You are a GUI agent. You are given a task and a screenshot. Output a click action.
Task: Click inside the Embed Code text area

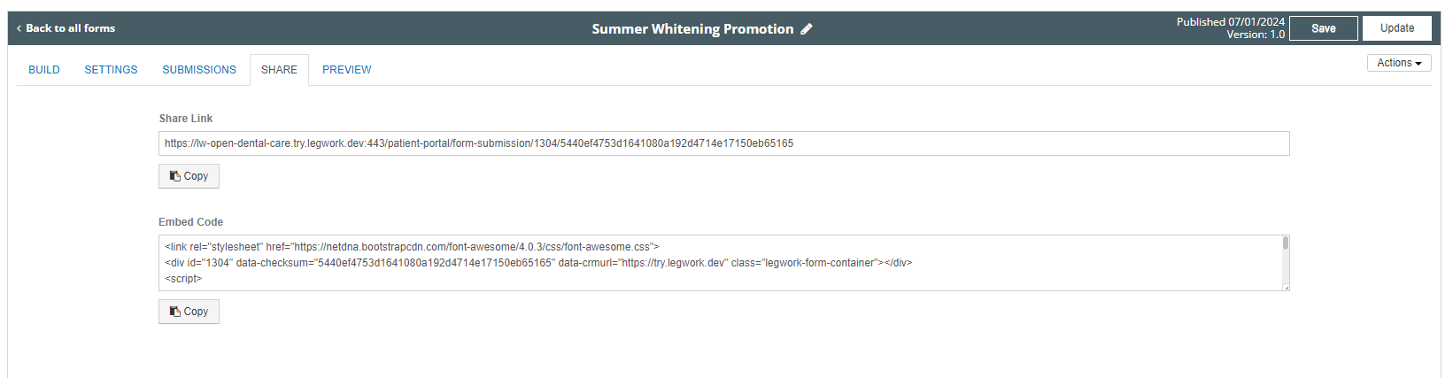(719, 263)
